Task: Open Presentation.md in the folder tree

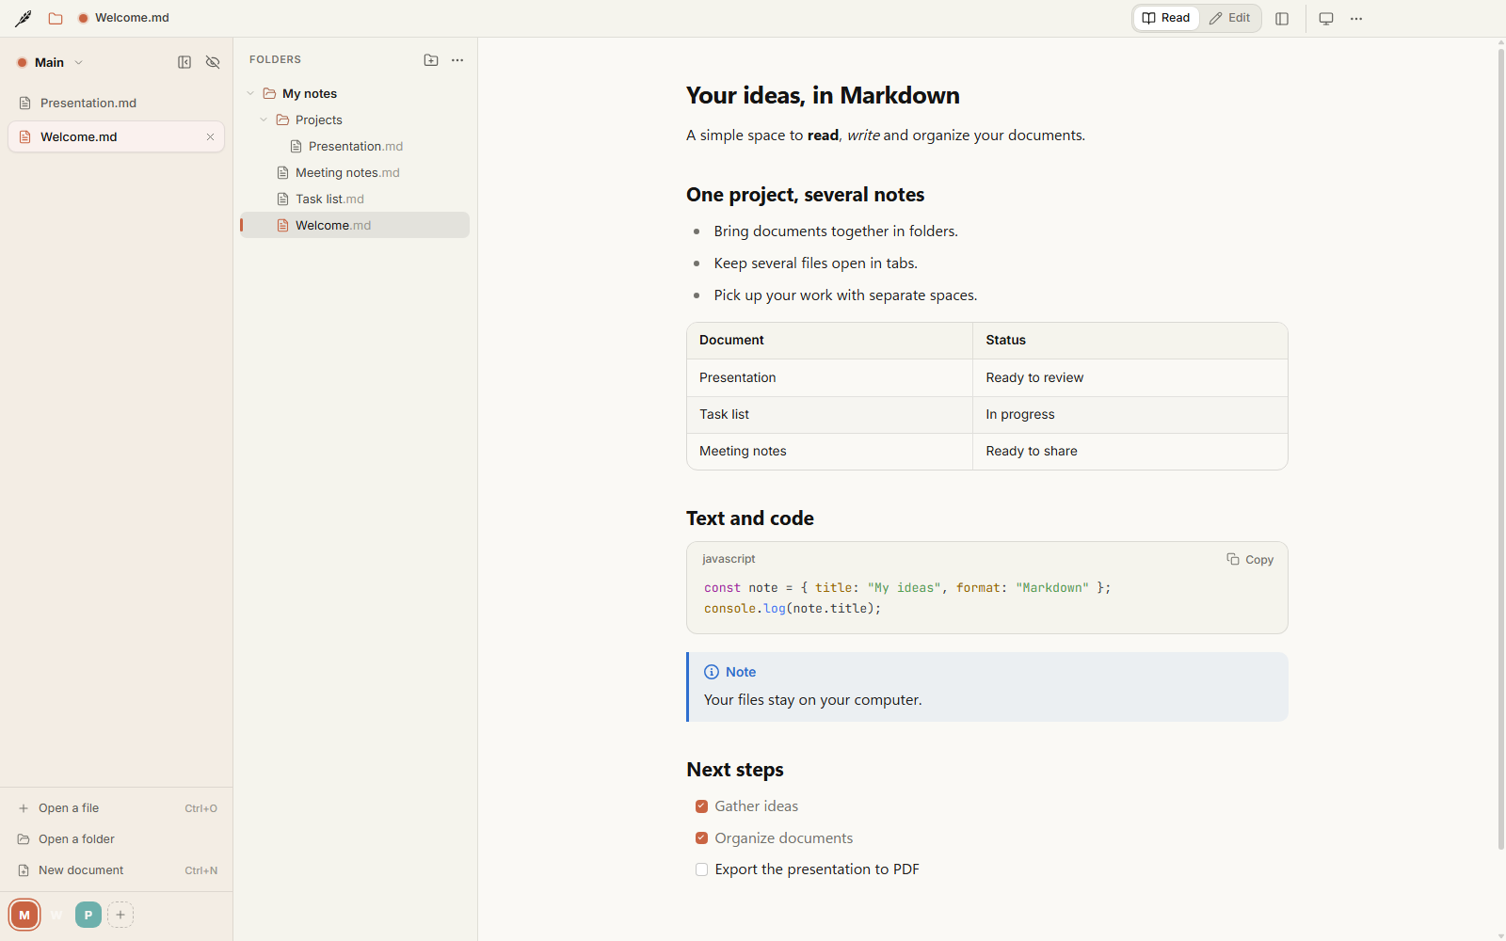Action: [x=355, y=146]
